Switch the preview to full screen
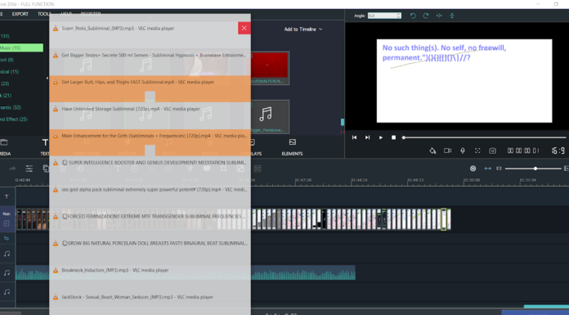The height and width of the screenshot is (315, 569). [477, 151]
